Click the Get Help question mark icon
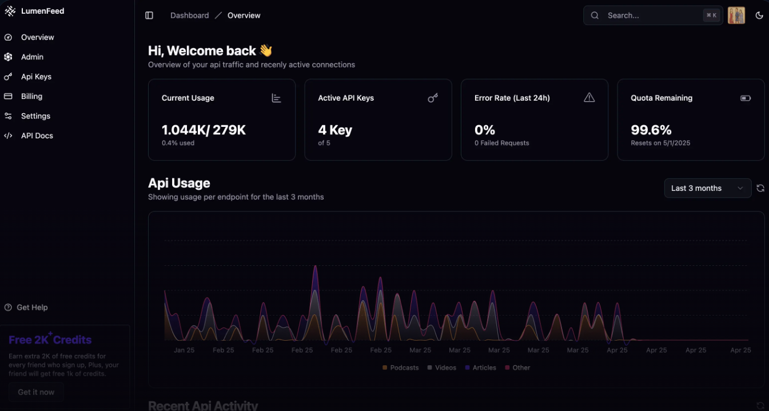 click(x=8, y=308)
